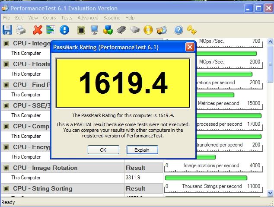
Task: Click Thousand Strings per second scale label
Action: point(212,186)
